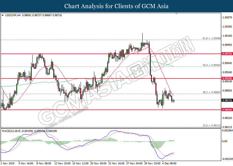This screenshot has height=166, width=233.
Task: Select the MACD(12,26,9) indicator label
Action: [x=11, y=131]
